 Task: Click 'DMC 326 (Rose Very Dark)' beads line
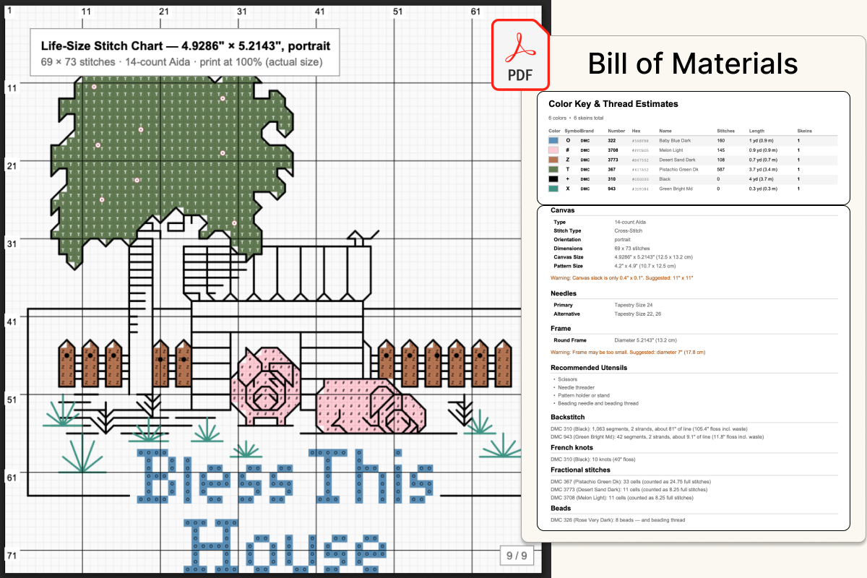point(617,519)
